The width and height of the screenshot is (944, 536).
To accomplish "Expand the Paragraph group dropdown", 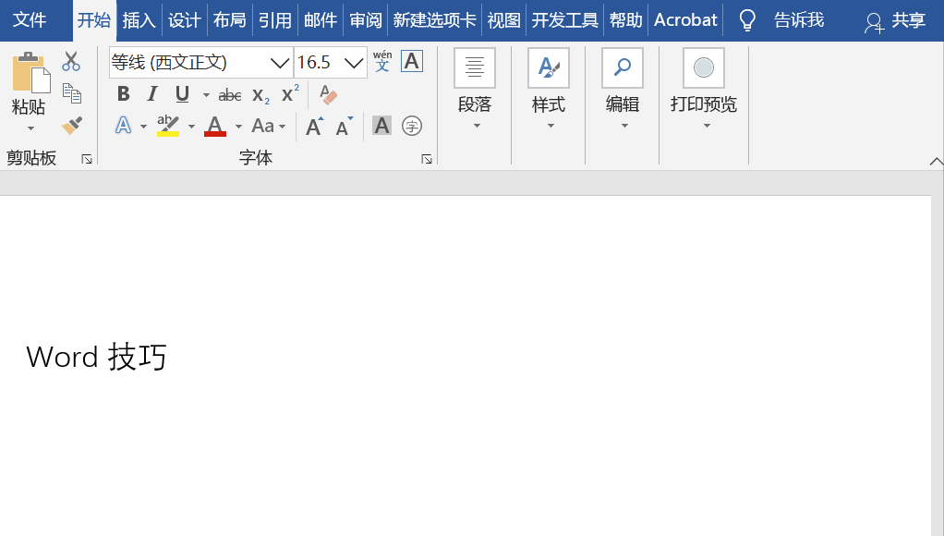I will click(477, 126).
